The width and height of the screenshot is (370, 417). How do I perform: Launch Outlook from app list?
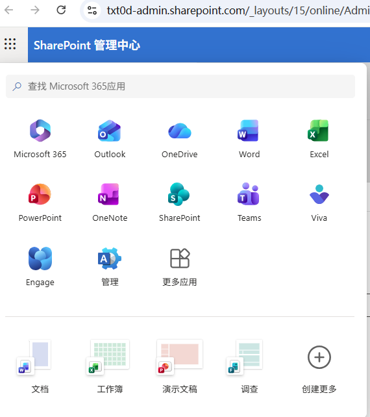click(x=110, y=139)
